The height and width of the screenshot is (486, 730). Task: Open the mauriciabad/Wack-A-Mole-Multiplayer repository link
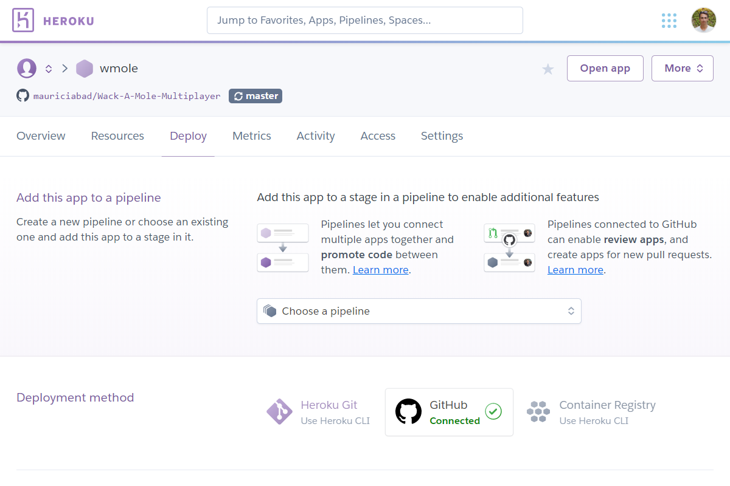coord(127,96)
